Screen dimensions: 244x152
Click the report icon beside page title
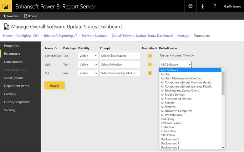click(x=7, y=27)
